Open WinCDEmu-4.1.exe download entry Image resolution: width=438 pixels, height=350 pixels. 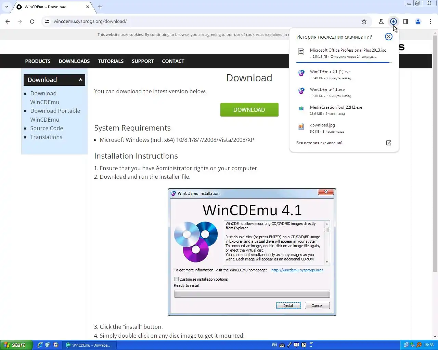point(344,92)
